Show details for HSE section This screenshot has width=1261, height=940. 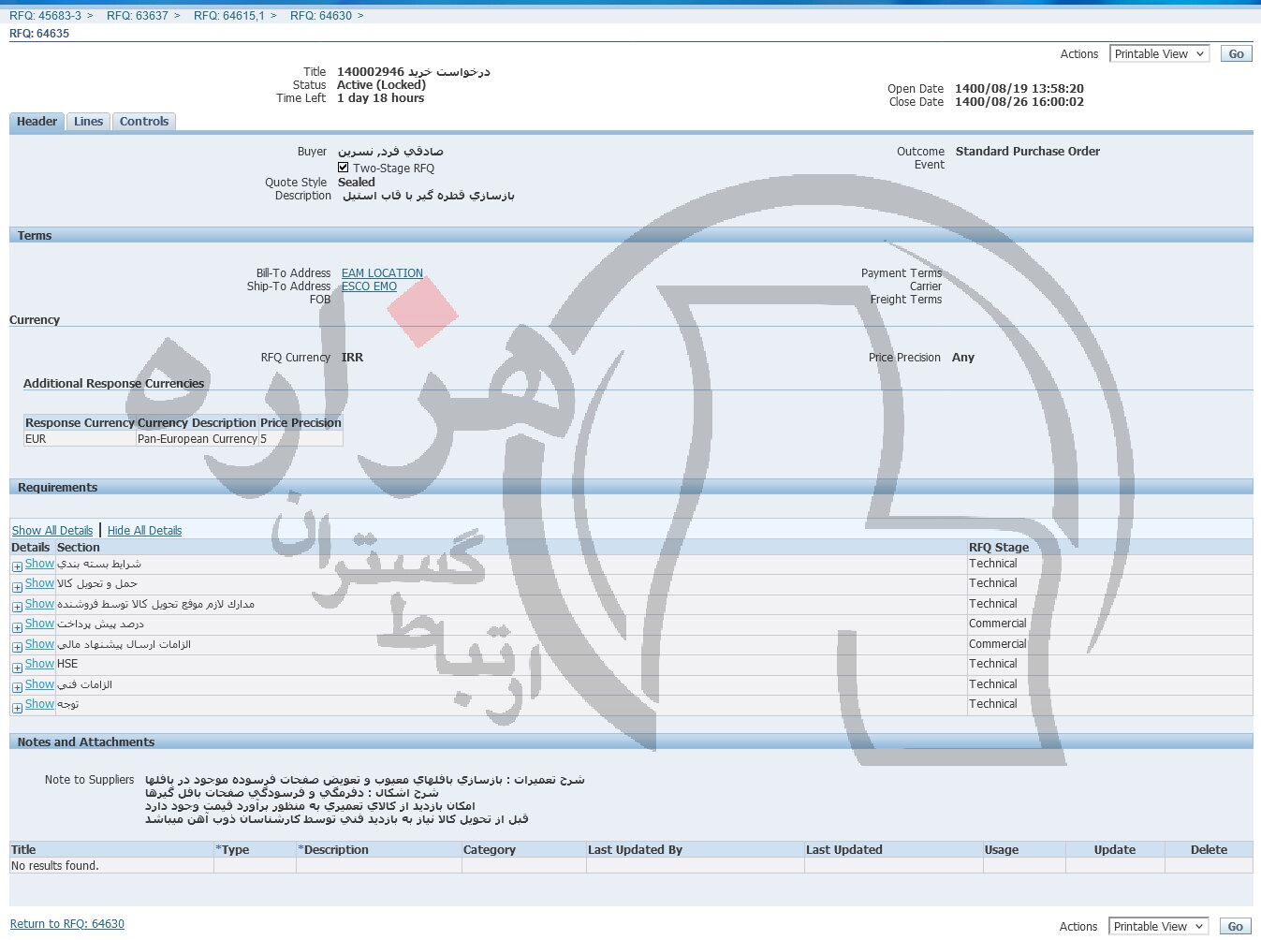pyautogui.click(x=39, y=664)
